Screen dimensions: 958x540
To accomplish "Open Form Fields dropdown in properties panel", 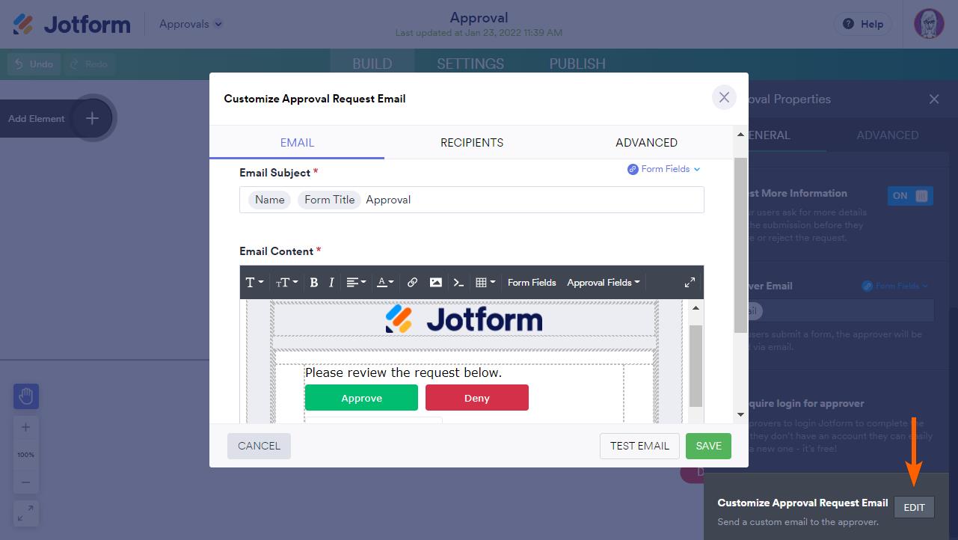I will 894,286.
